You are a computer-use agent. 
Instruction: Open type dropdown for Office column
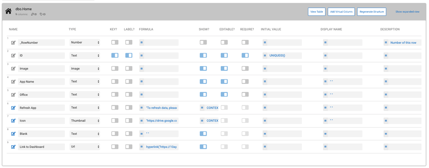click(x=85, y=95)
